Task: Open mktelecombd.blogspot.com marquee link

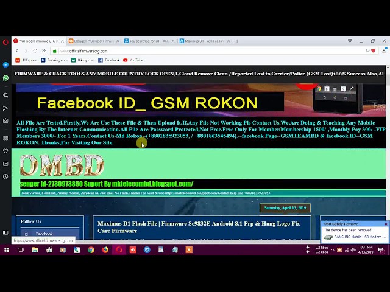Action: click(x=152, y=184)
